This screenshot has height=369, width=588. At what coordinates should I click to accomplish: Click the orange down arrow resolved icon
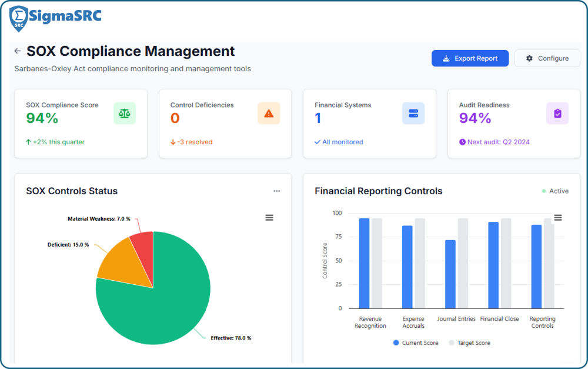[173, 142]
